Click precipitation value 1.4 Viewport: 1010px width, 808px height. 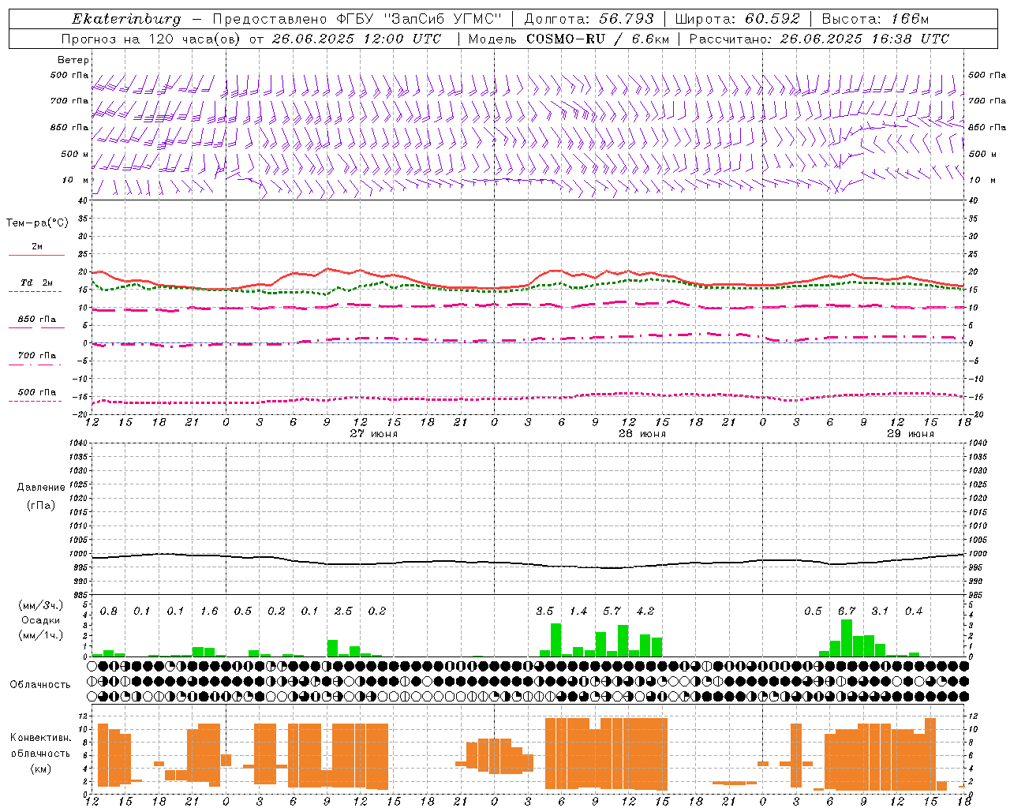pos(578,612)
